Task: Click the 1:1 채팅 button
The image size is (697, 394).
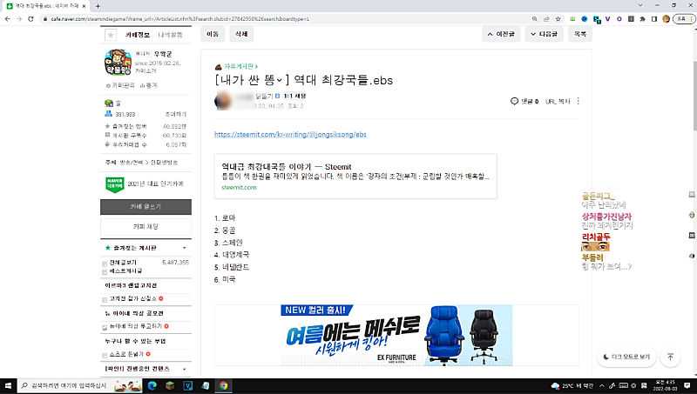Action: click(294, 96)
